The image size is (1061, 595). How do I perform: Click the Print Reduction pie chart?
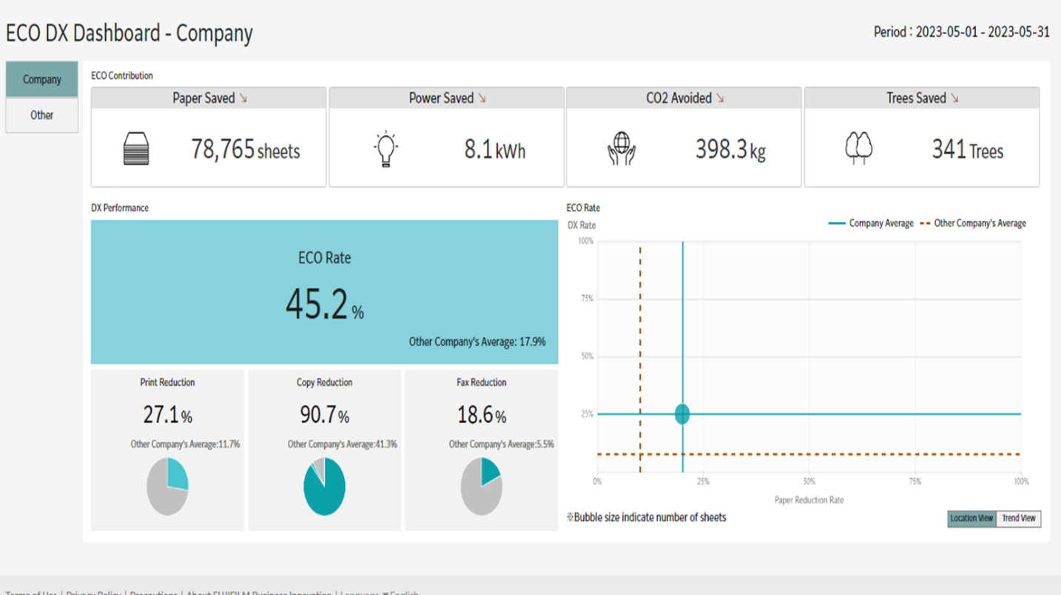tap(167, 486)
